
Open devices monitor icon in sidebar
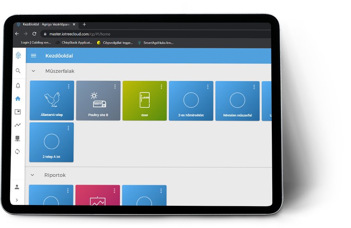pos(18,138)
